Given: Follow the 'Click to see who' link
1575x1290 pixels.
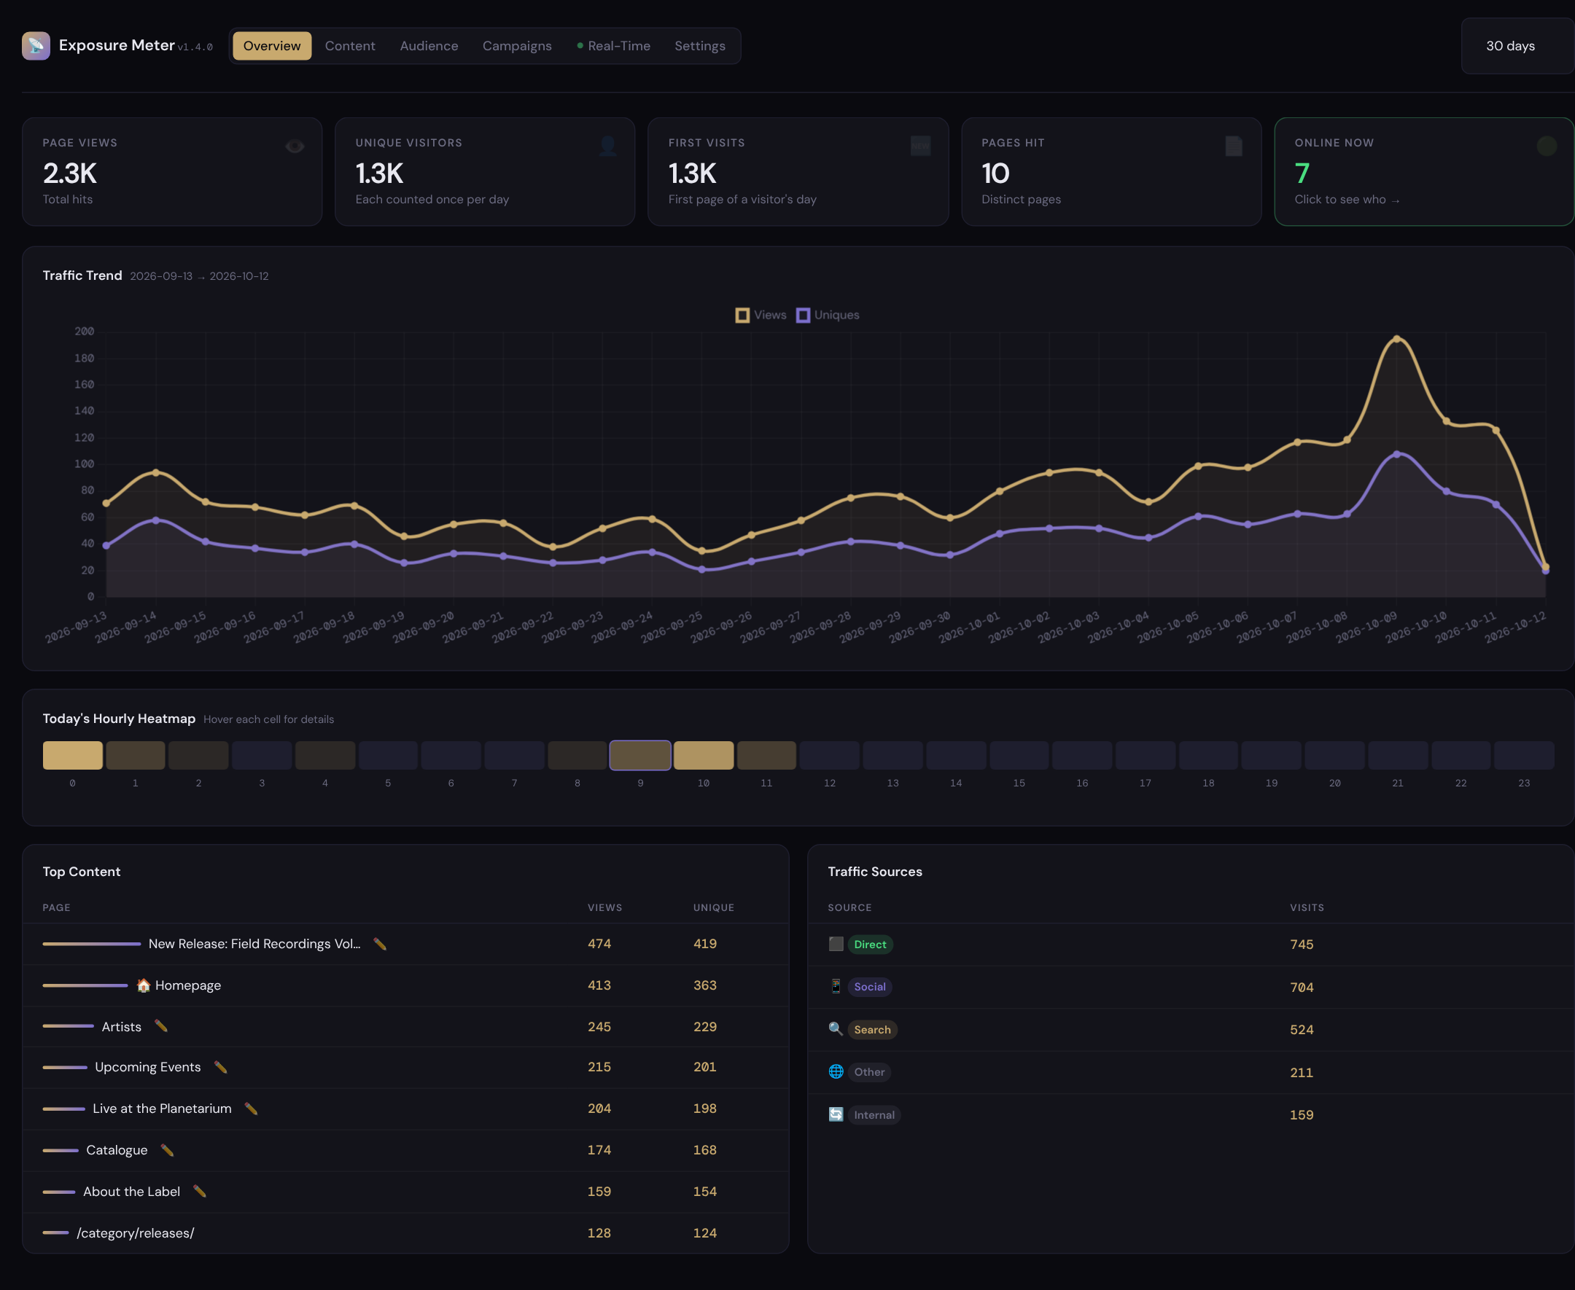Looking at the screenshot, I should (1347, 199).
